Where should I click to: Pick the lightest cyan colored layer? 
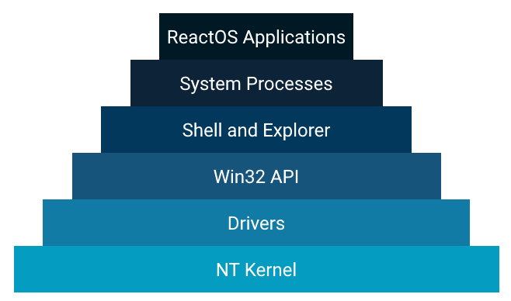click(x=256, y=269)
